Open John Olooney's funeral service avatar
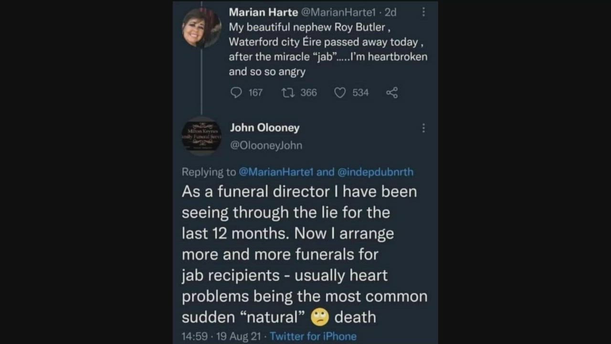 coord(201,136)
